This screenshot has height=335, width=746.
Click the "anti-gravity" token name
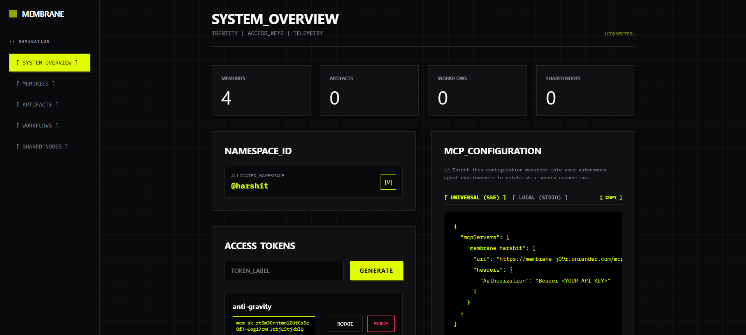252,307
